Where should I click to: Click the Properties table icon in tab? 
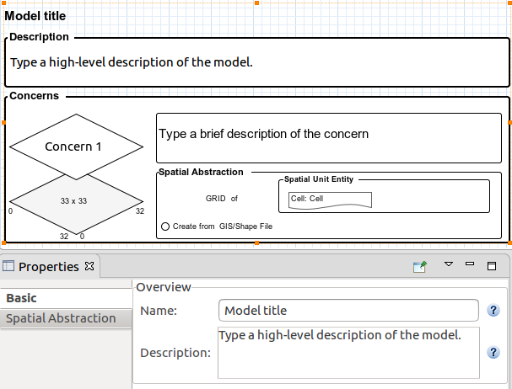(x=9, y=267)
